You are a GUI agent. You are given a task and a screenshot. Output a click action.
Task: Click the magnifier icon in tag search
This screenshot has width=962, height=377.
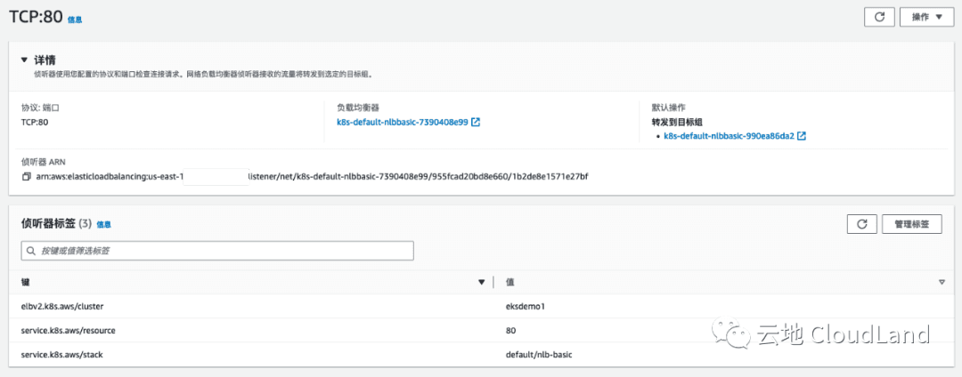point(30,252)
